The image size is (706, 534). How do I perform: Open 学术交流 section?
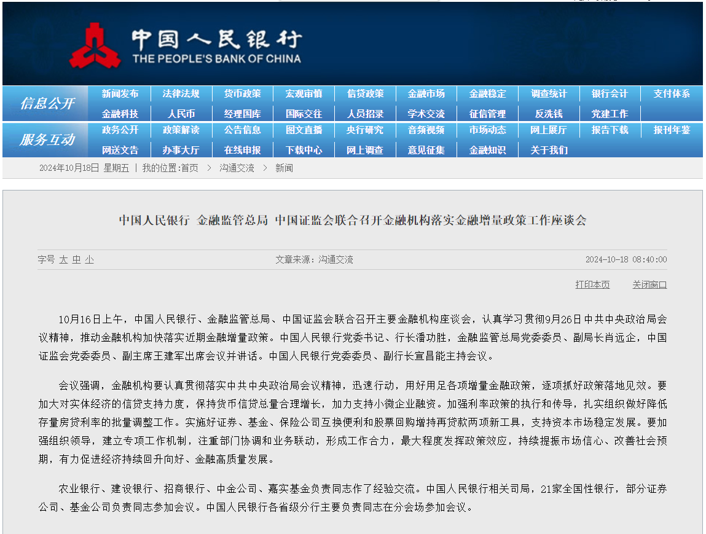pyautogui.click(x=426, y=114)
